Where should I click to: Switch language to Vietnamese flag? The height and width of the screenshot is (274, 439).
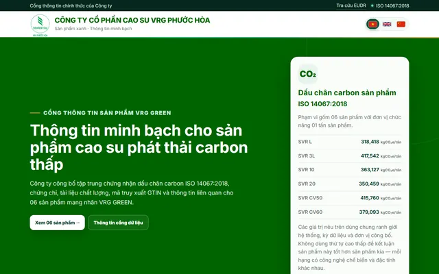tap(372, 25)
